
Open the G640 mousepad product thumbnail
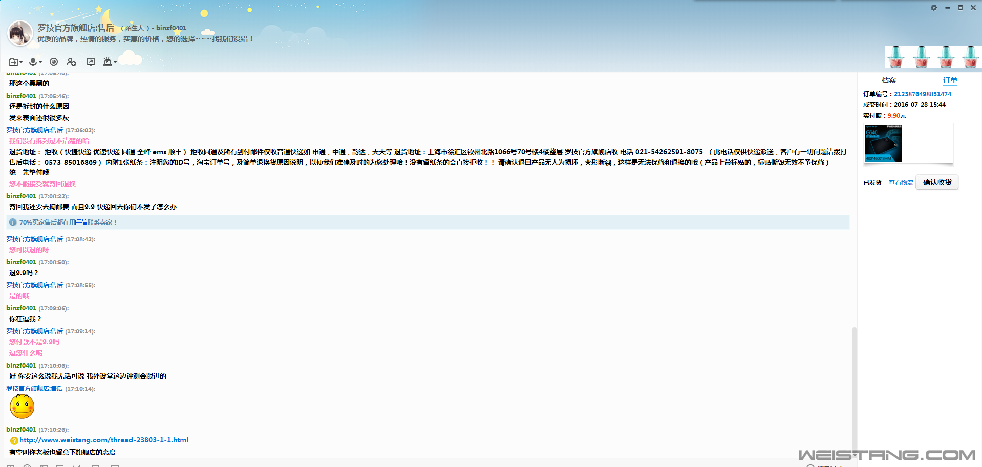coord(883,143)
